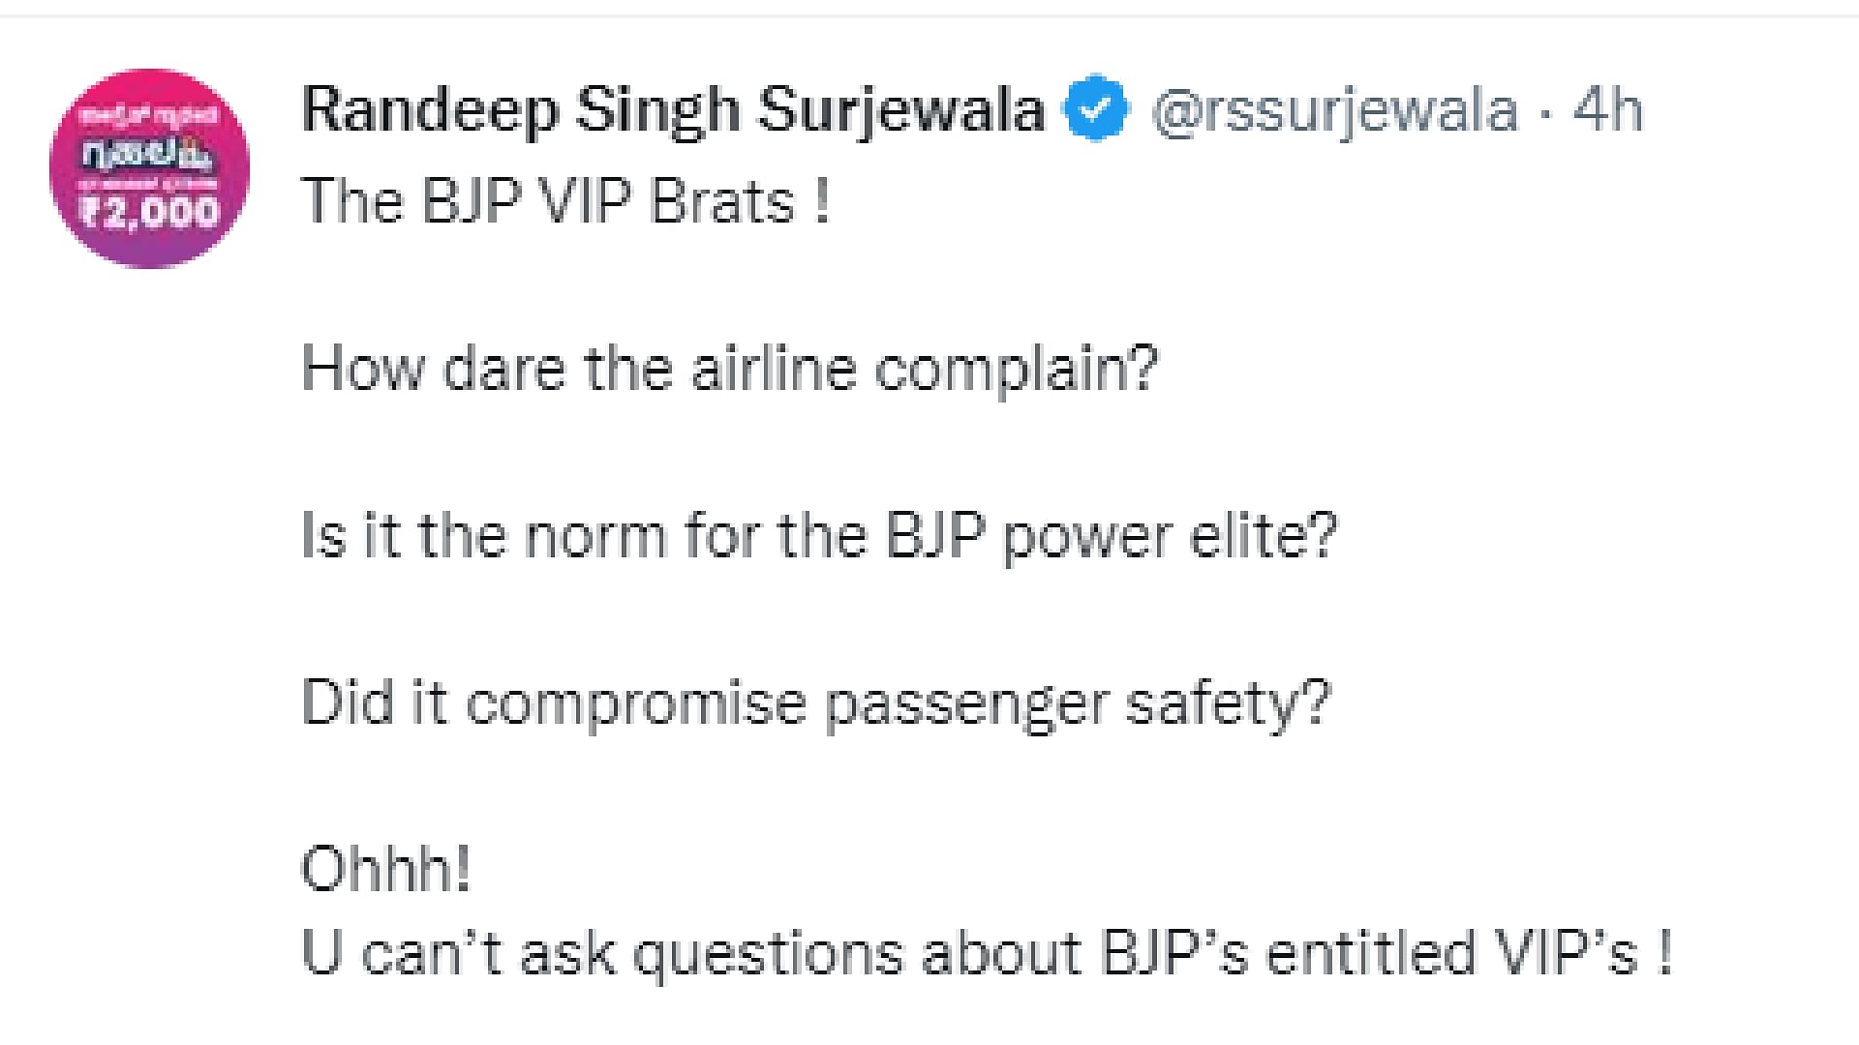Screen dimensions: 1859x1045
Task: Click the word "Brats" in the first line
Action: [x=722, y=201]
